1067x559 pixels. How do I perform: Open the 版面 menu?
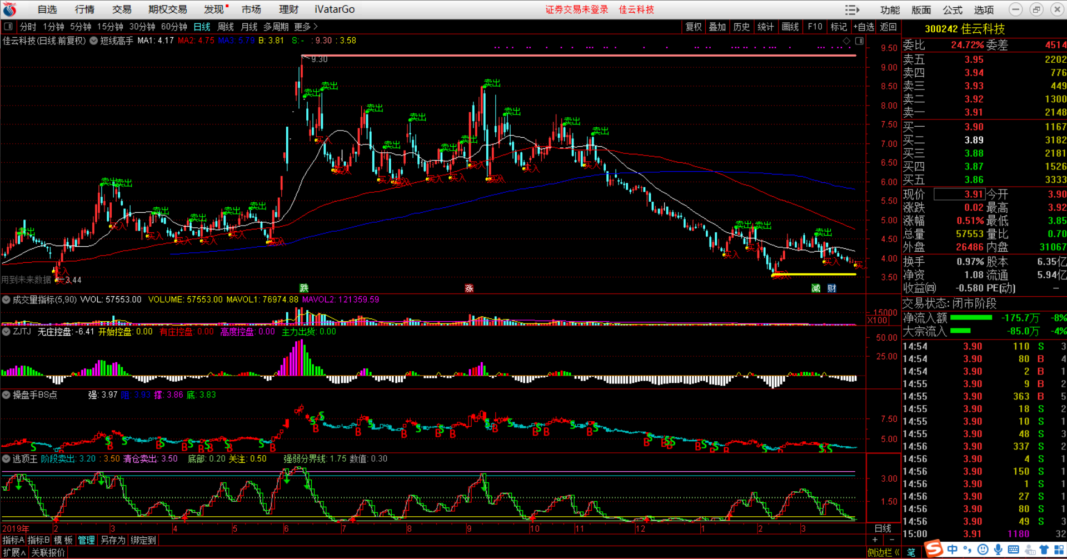(921, 10)
